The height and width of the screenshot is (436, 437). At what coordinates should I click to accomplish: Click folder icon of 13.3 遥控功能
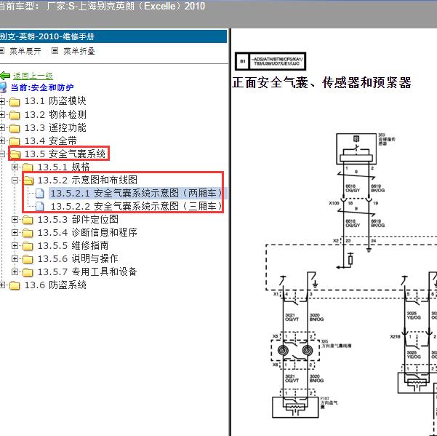(x=15, y=128)
